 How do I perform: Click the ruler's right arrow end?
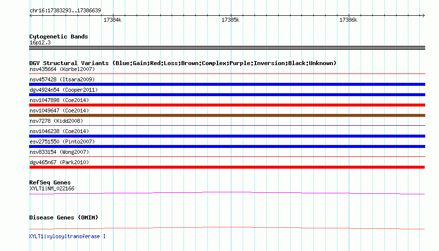(x=423, y=16)
